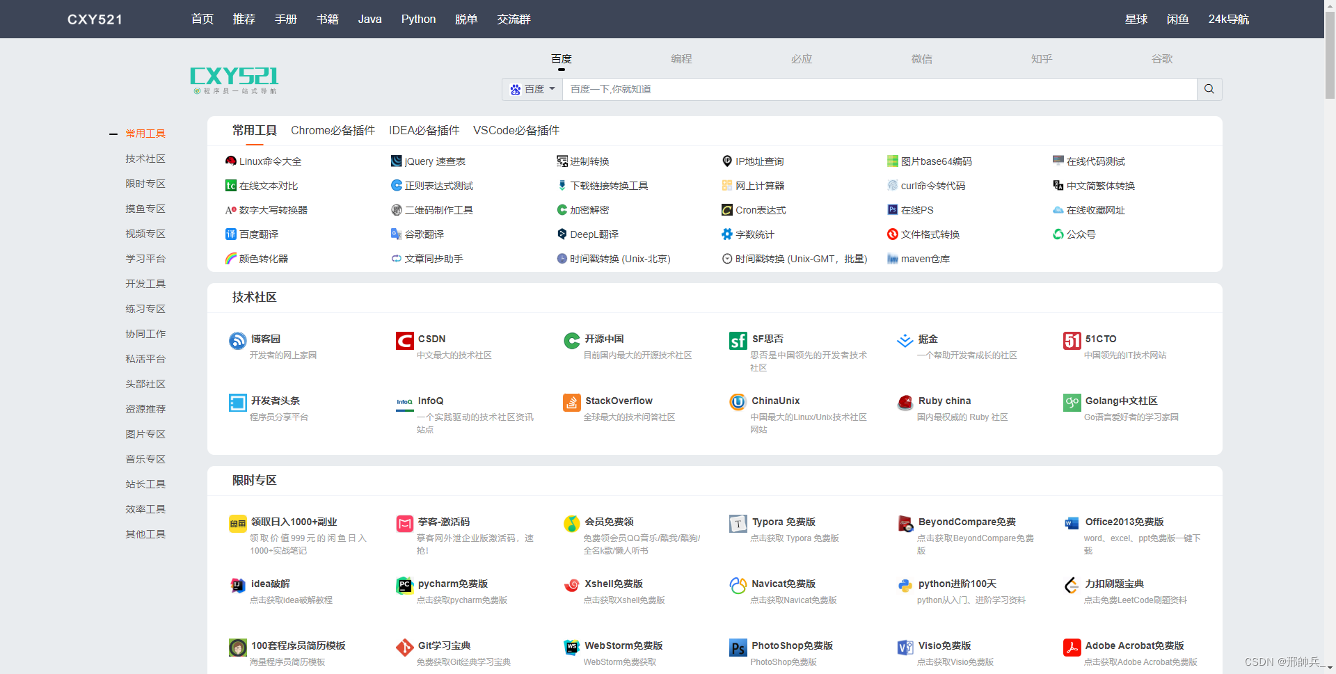Open 学习平台 in the sidebar

[x=145, y=259]
